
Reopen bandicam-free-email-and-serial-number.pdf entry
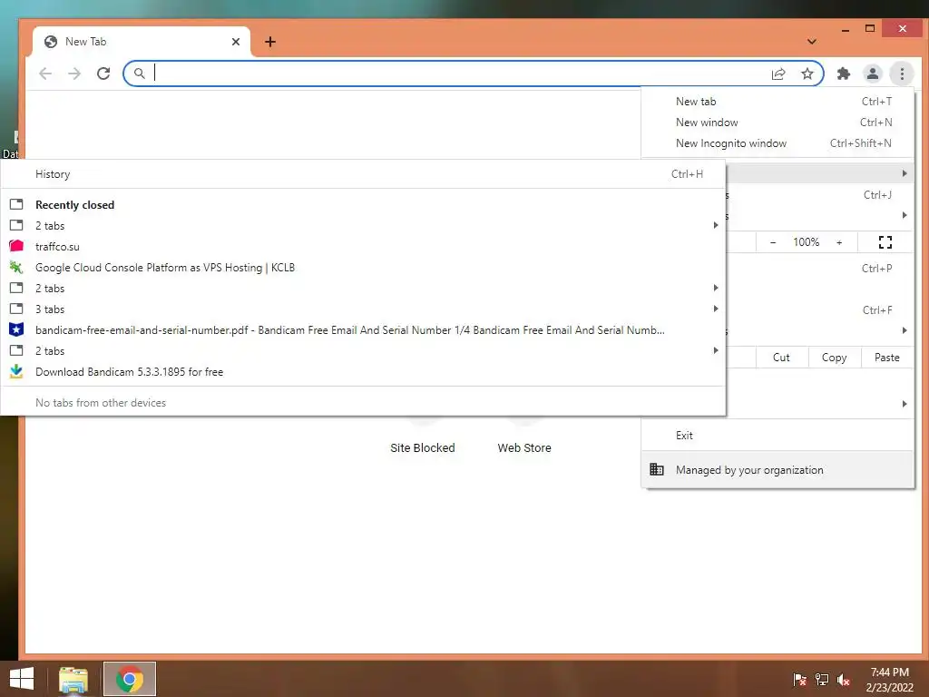coord(363,330)
